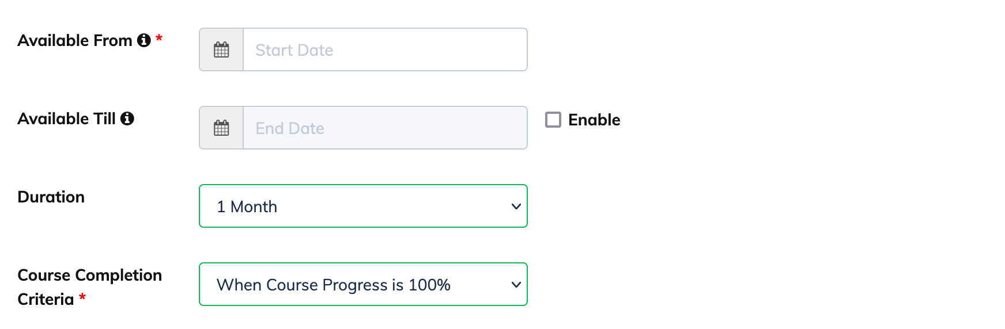
Task: Click the calendar icon beside End Date
Action: point(221,128)
